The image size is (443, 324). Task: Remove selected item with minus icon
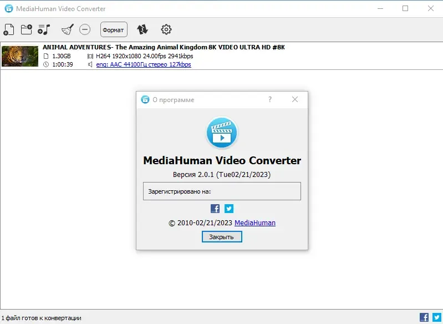tap(85, 29)
